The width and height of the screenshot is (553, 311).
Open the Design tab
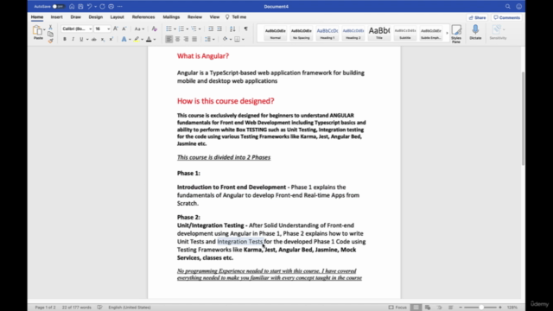[96, 17]
